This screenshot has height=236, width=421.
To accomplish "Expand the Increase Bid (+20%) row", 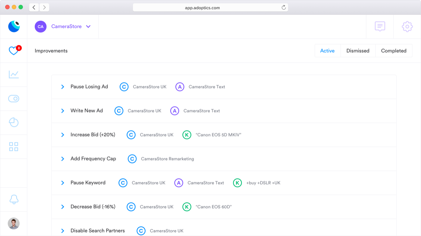I will [63, 135].
